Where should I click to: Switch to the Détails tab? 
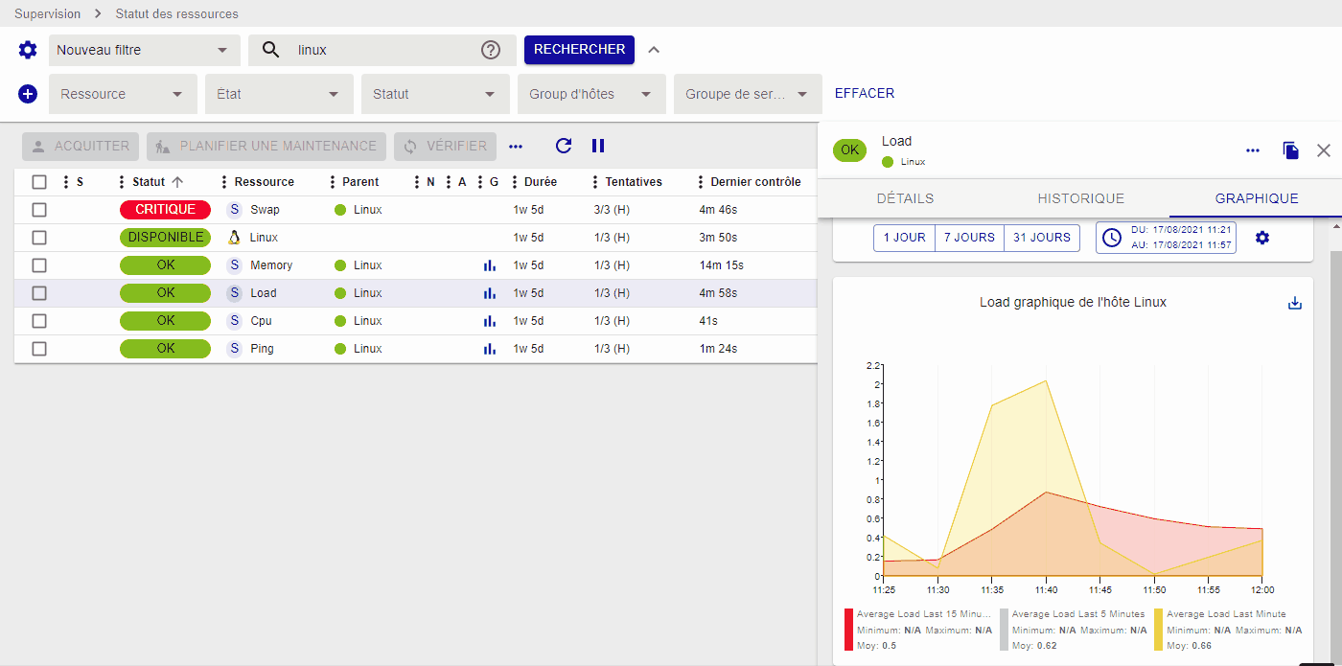[x=905, y=198]
